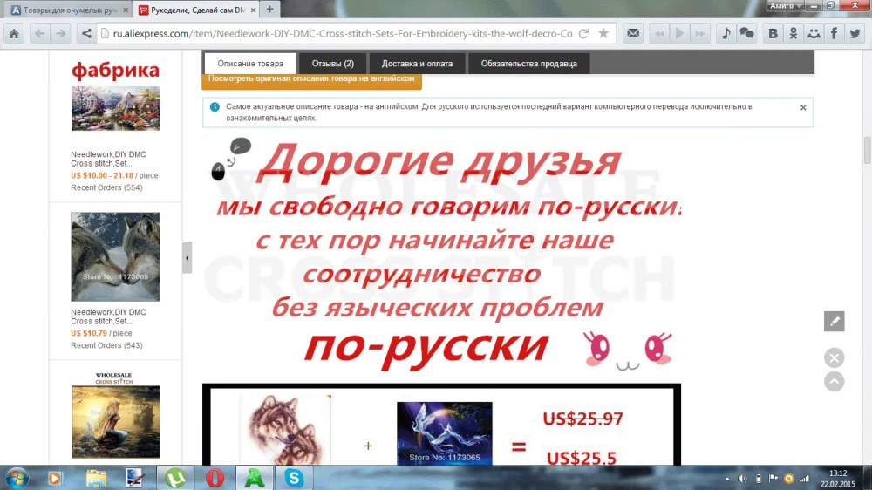The image size is (872, 490).
Task: Open the file explorer taskbar icon
Action: tap(96, 479)
